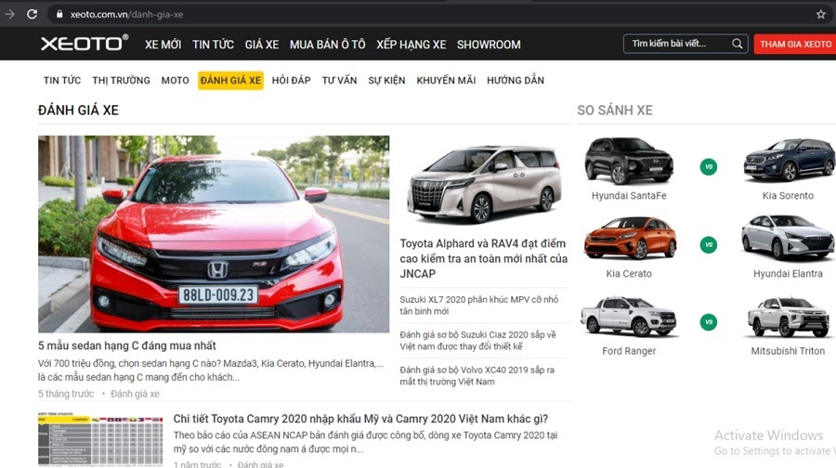Click the Toyota Alphard thumbnail image
This screenshot has height=468, width=836.
click(484, 183)
